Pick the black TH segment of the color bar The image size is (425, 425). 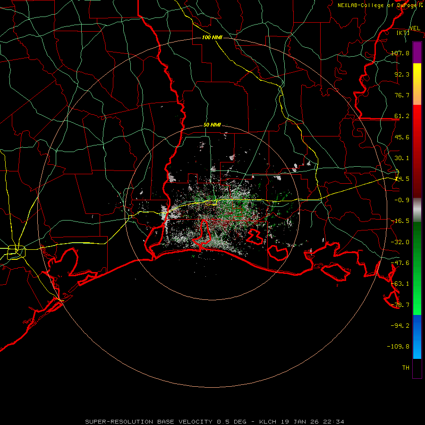(417, 368)
